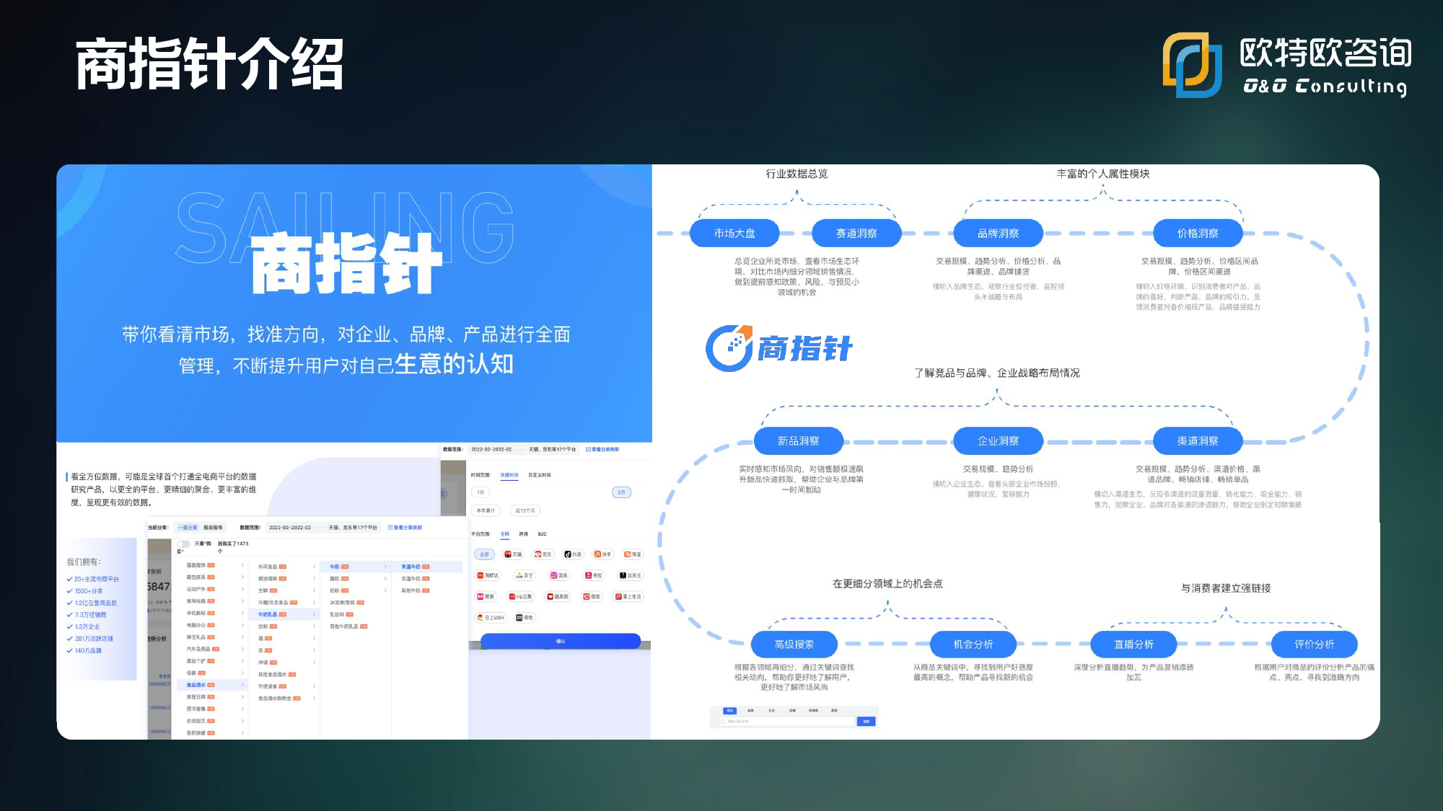Open the 机会分析 module button
The width and height of the screenshot is (1443, 811).
pyautogui.click(x=973, y=644)
